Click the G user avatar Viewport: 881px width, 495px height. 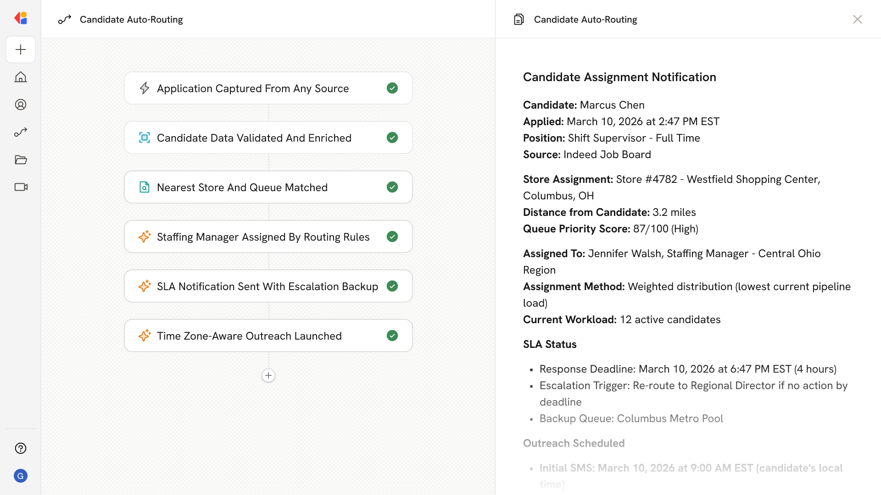click(21, 476)
